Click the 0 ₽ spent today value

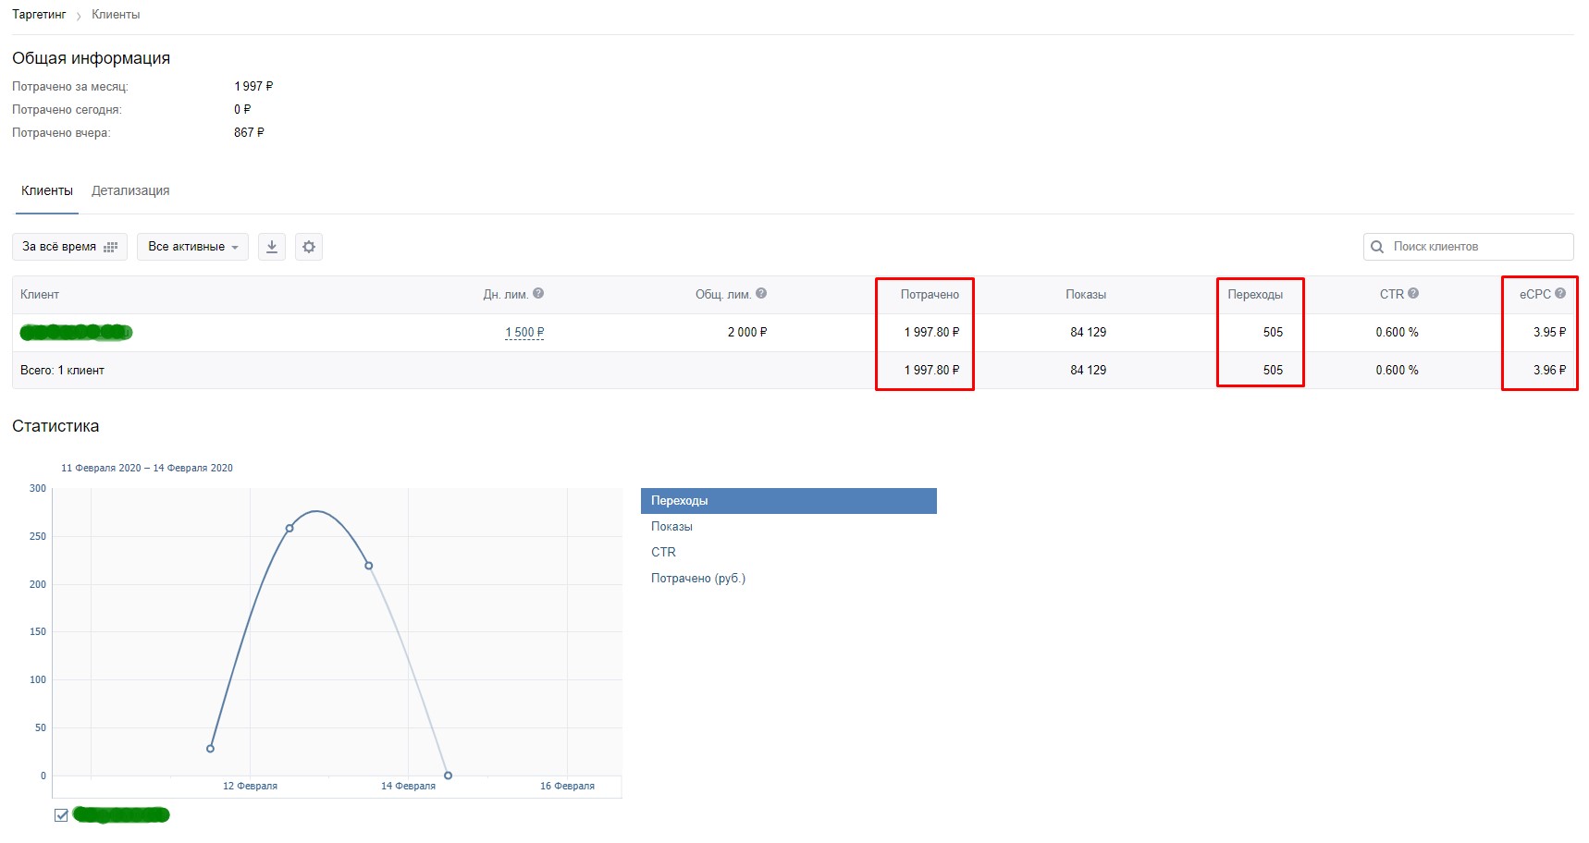coord(242,110)
